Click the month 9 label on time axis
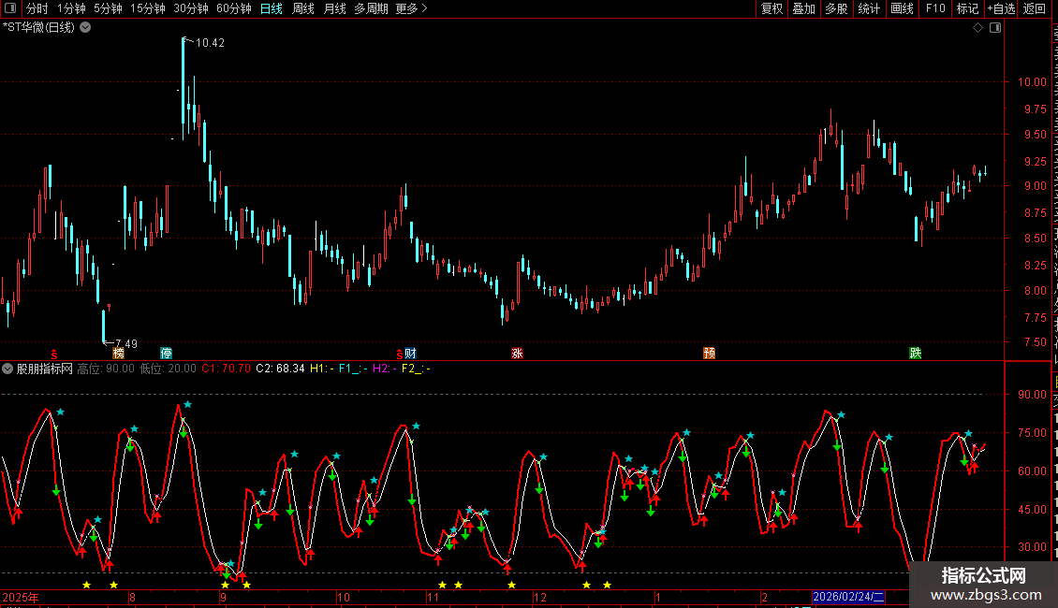The image size is (1058, 608). [224, 597]
